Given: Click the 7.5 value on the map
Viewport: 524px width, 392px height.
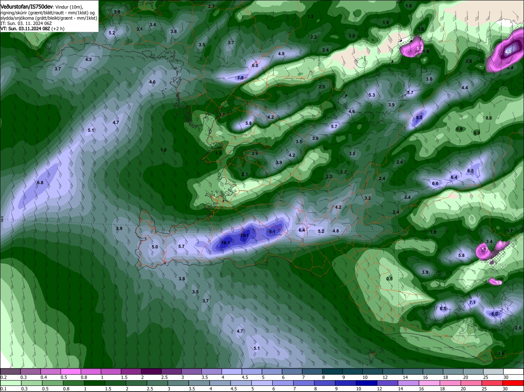Looking at the screenshot, I should pyautogui.click(x=240, y=78).
